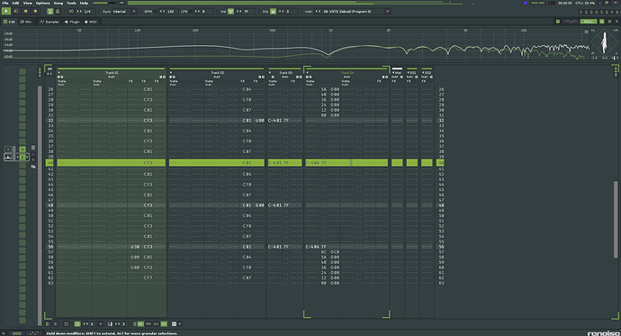The width and height of the screenshot is (621, 336).
Task: Toggle the FX column button in bottom toolbar
Action: point(164,324)
